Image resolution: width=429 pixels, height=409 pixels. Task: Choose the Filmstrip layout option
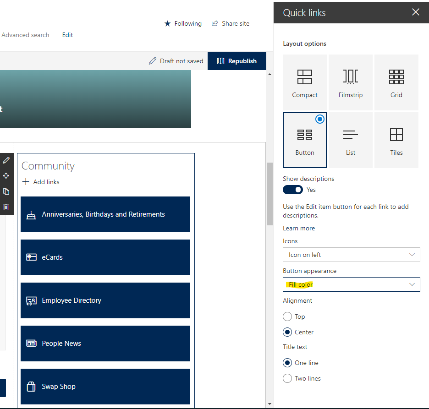point(351,82)
